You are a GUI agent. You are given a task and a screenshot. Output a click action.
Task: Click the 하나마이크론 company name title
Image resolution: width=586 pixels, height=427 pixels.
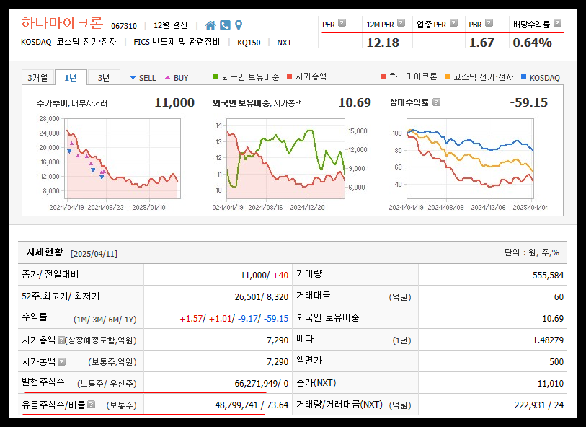click(x=62, y=23)
